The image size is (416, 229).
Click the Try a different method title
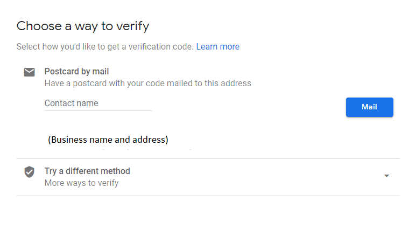(x=87, y=171)
